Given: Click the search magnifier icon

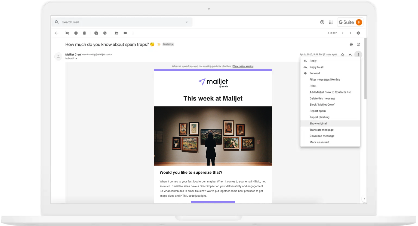Looking at the screenshot, I should click(57, 22).
